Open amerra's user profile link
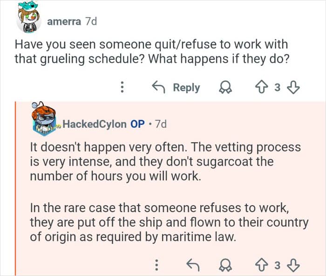Screen dimensions: 326x276 64,21
